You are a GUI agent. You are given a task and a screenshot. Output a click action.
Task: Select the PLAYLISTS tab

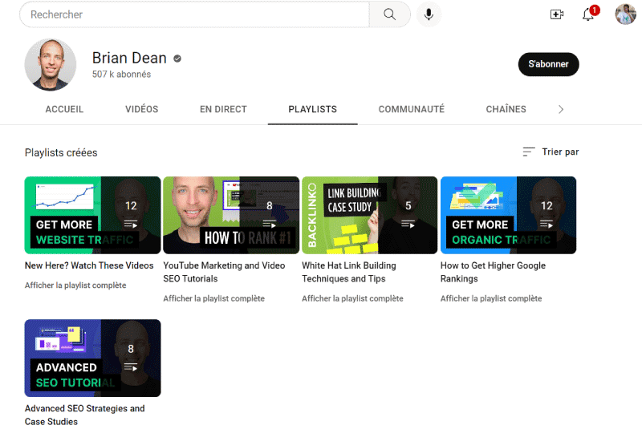pos(312,109)
